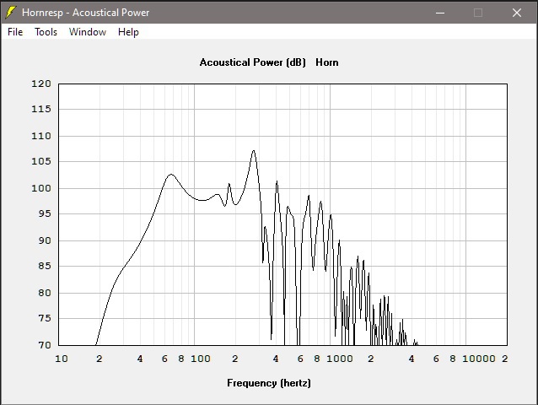Image resolution: width=538 pixels, height=405 pixels.
Task: Click the 95 dB axis label
Action: (x=44, y=213)
